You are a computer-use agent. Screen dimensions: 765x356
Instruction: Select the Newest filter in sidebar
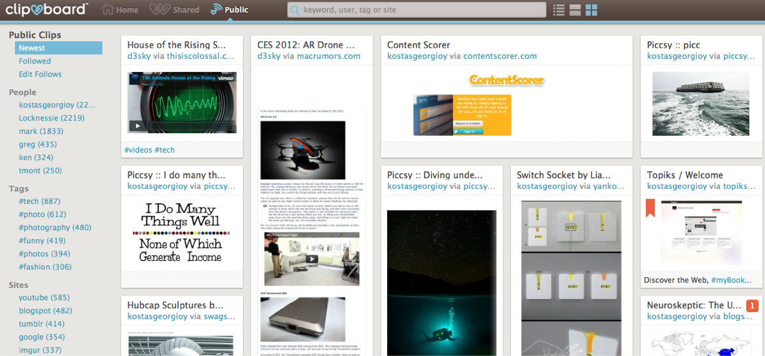(x=32, y=48)
